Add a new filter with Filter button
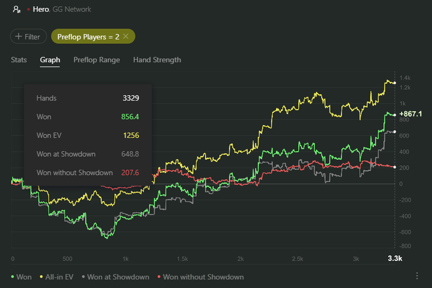Viewport: 432px width, 288px height. coord(28,36)
